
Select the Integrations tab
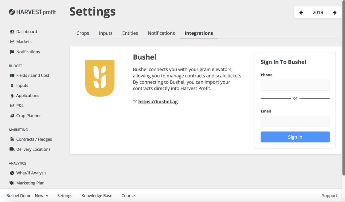199,33
